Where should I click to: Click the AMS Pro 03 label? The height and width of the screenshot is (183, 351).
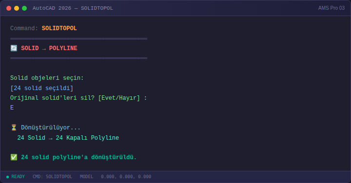[331, 8]
